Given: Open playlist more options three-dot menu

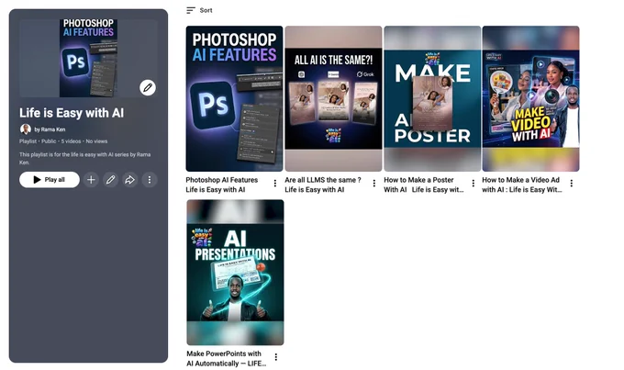Looking at the screenshot, I should click(150, 180).
